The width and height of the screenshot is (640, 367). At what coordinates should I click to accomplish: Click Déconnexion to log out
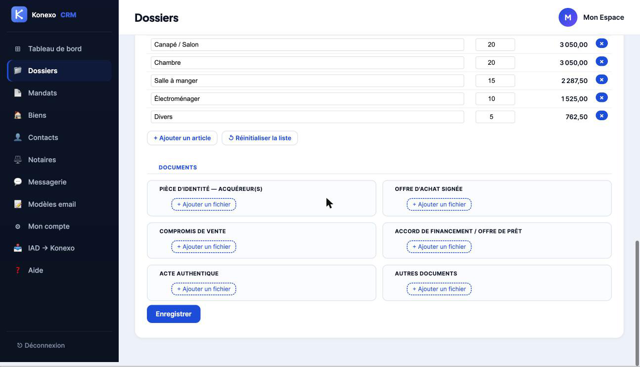click(41, 345)
